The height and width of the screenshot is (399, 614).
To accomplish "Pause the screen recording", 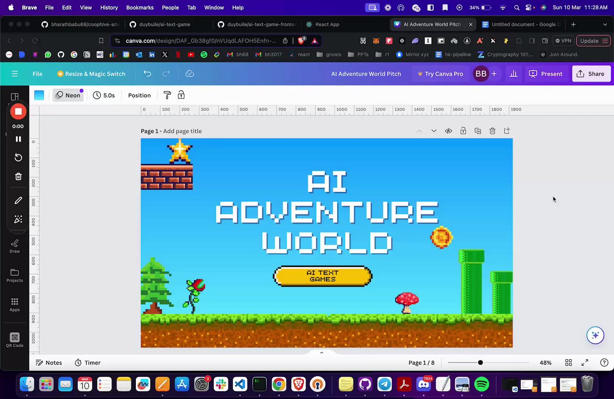I will point(18,139).
